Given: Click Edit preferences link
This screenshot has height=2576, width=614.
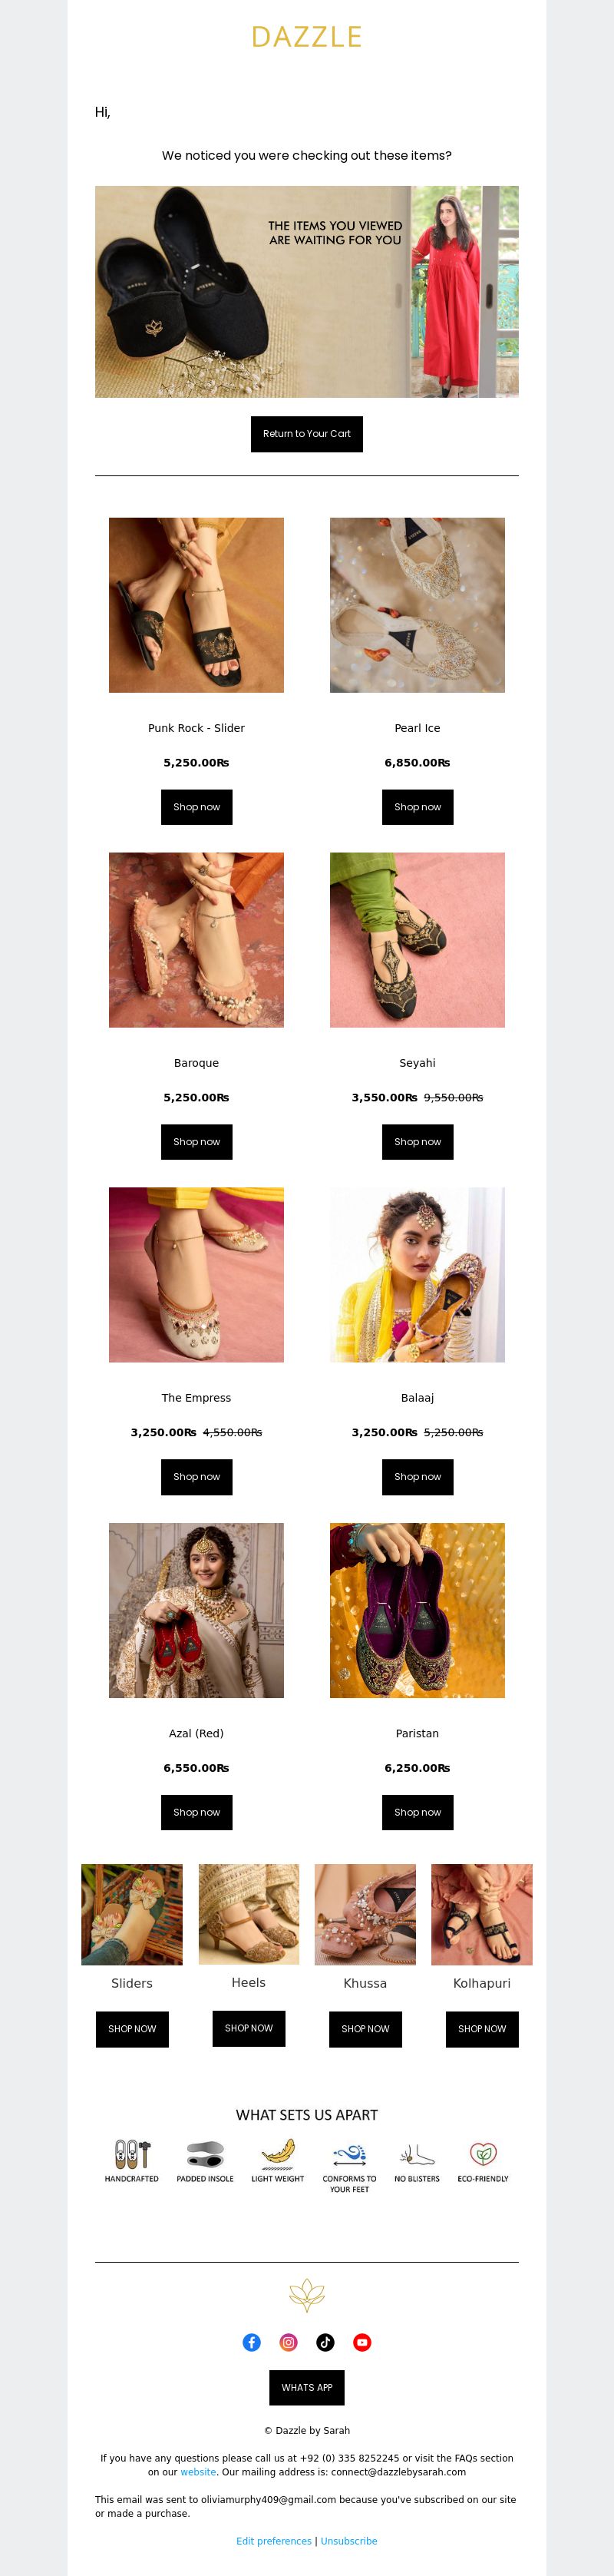Looking at the screenshot, I should click(274, 2540).
